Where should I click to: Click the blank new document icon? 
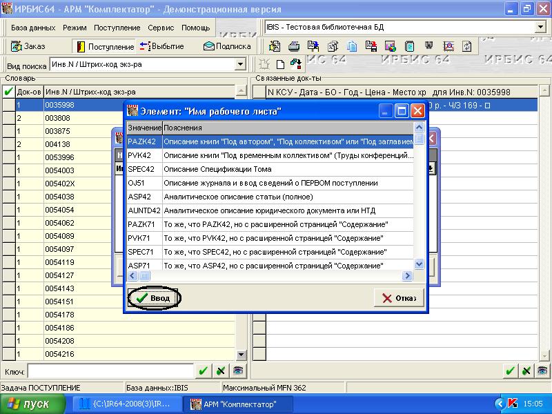(x=280, y=64)
